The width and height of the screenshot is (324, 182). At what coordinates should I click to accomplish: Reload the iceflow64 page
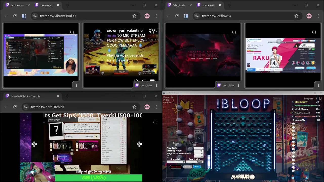coord(177,16)
